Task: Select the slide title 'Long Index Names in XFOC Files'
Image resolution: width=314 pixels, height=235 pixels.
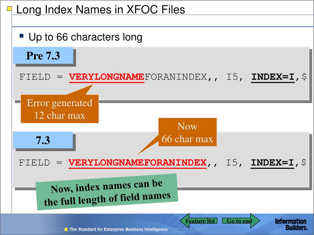Action: [101, 9]
